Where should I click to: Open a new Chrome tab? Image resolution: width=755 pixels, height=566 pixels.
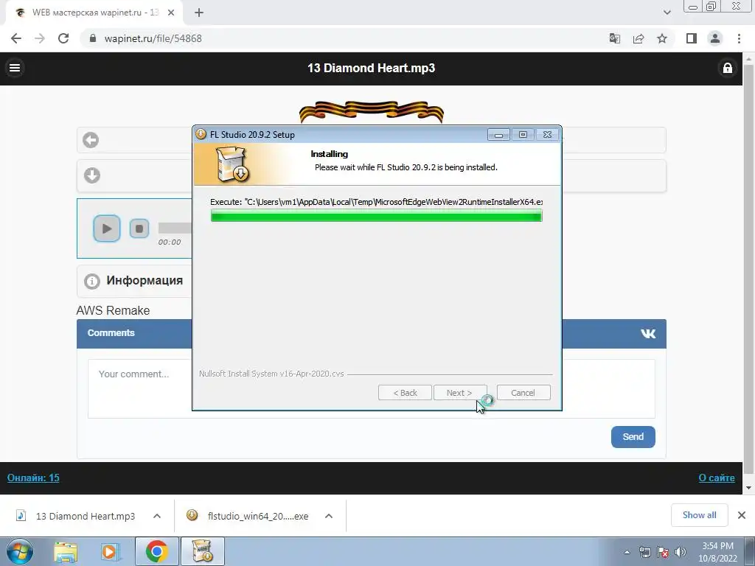199,13
